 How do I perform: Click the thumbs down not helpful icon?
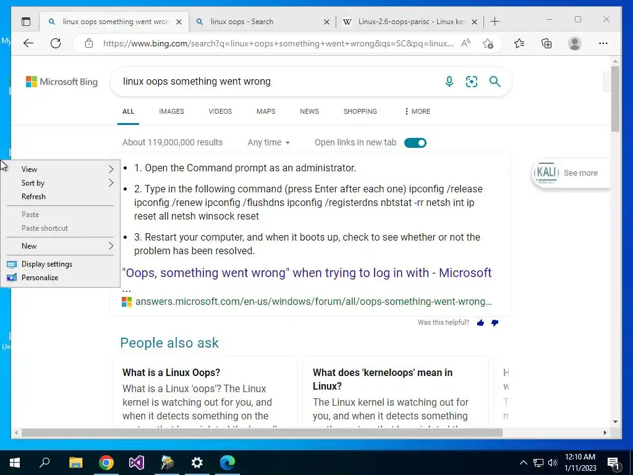point(495,322)
